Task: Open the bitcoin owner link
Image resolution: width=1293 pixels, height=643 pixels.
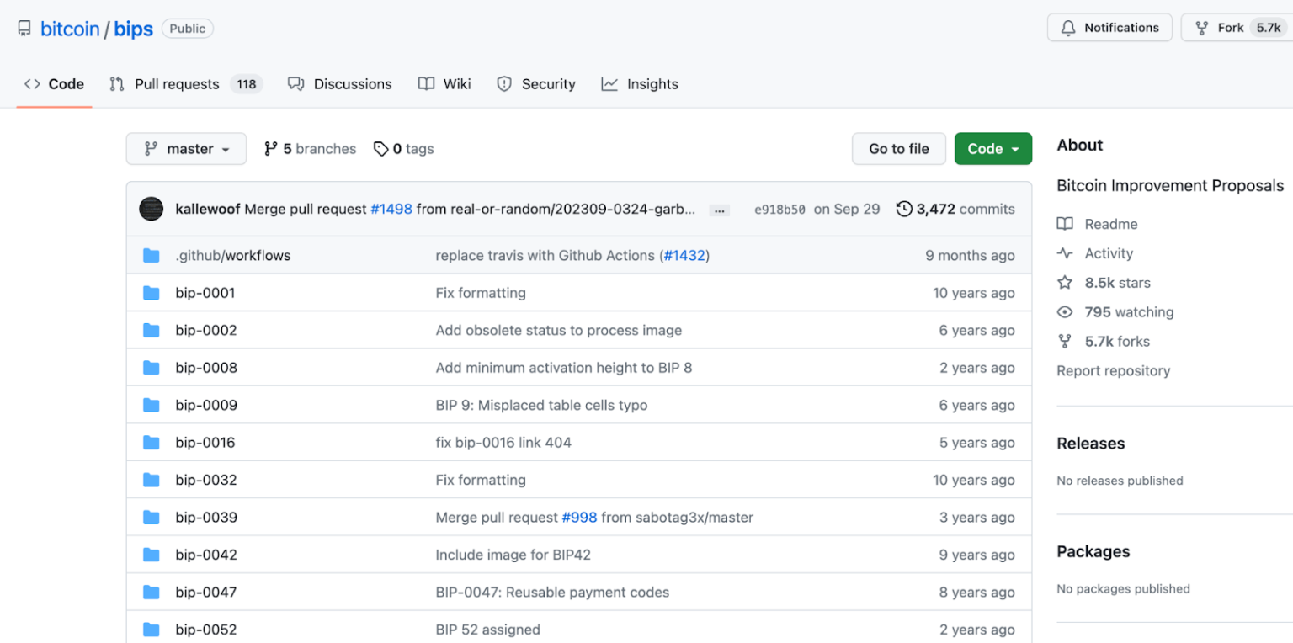Action: (70, 29)
